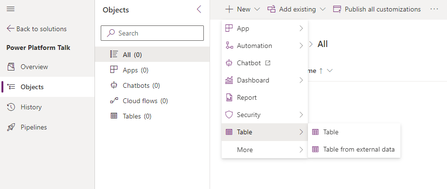
Task: Click the Chatbot robot icon in menu
Action: [229, 63]
